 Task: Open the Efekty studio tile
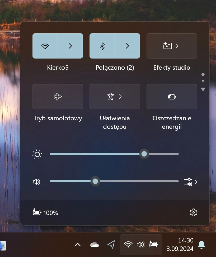pyautogui.click(x=172, y=46)
